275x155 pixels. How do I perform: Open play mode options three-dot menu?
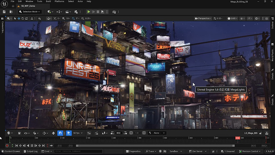point(107,12)
